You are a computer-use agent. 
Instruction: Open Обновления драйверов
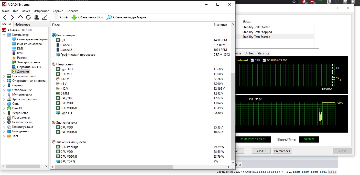point(126,17)
